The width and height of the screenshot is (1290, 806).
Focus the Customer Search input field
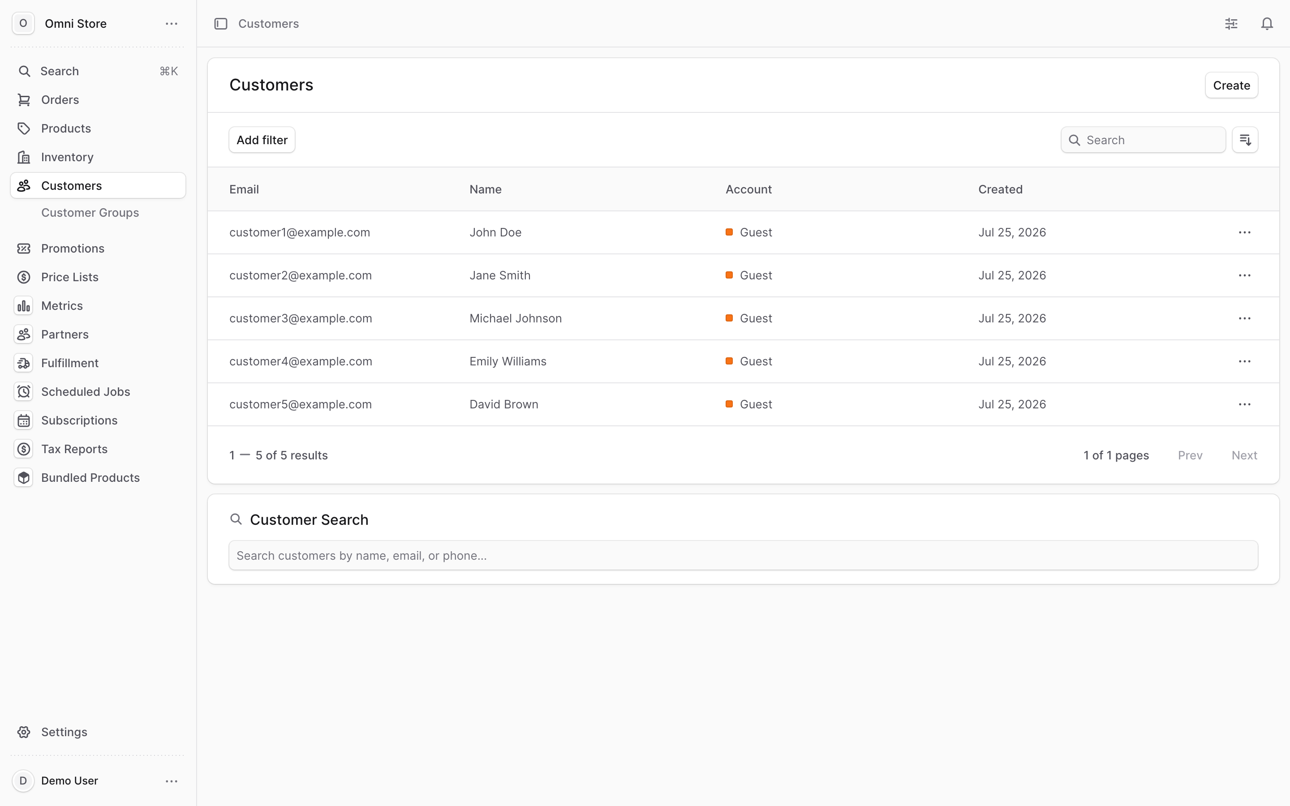(743, 555)
